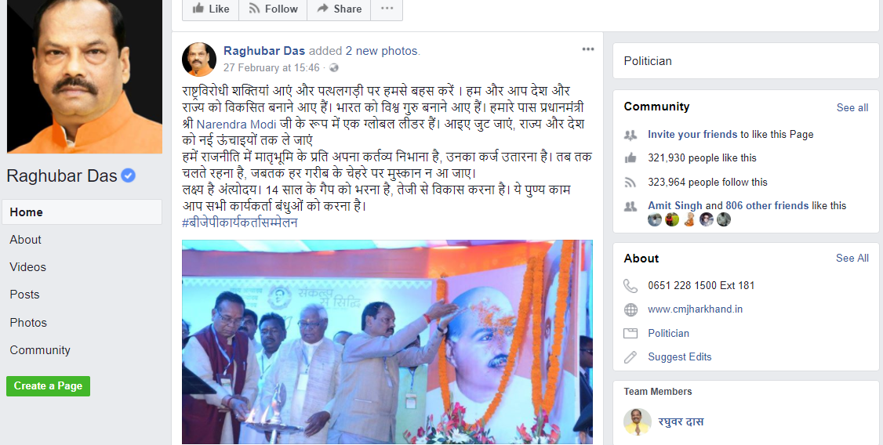Click Invite your friends link
Viewport: 883px width, 445px height.
pos(692,135)
